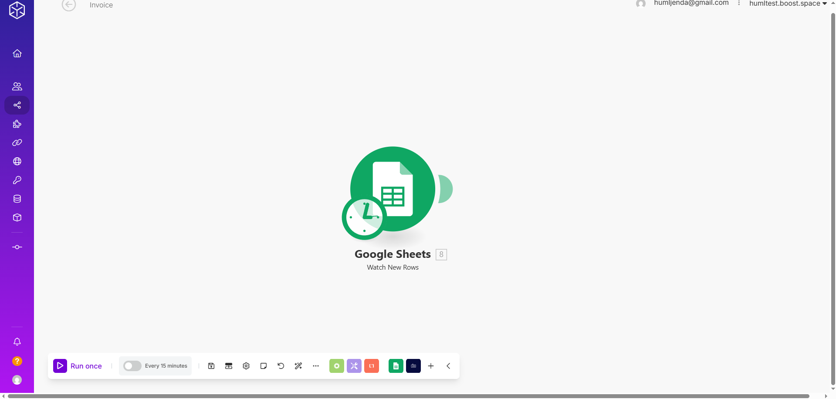Click the Watch New Rows label

click(x=393, y=267)
